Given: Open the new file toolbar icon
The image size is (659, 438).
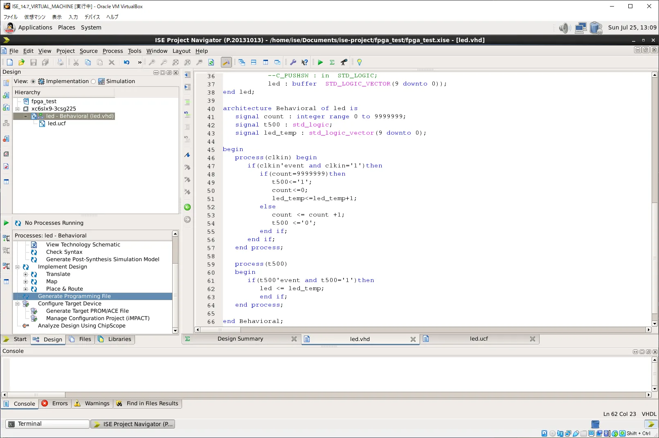Looking at the screenshot, I should pyautogui.click(x=10, y=62).
